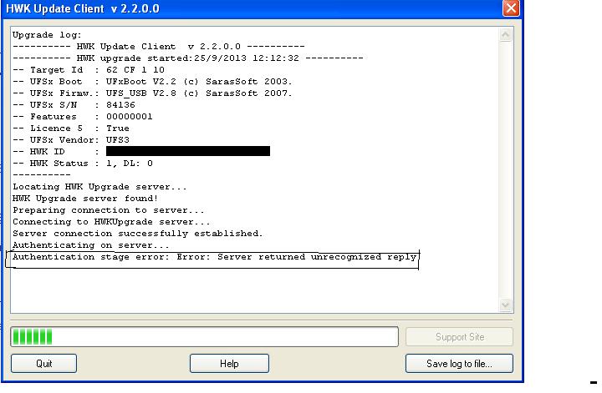Click the HWK Update Client title bar
The width and height of the screenshot is (602, 393).
252,8
